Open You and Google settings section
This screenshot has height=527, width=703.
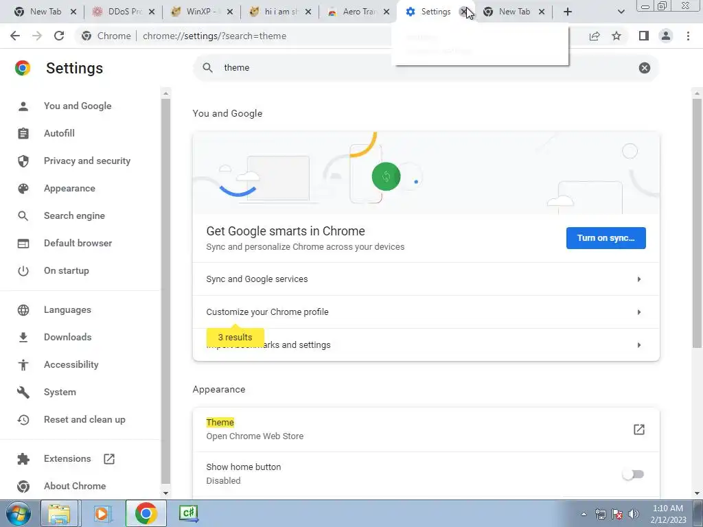pos(78,106)
